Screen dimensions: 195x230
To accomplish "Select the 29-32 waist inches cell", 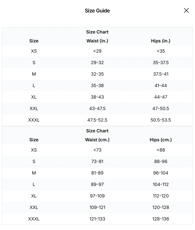I will point(97,63).
